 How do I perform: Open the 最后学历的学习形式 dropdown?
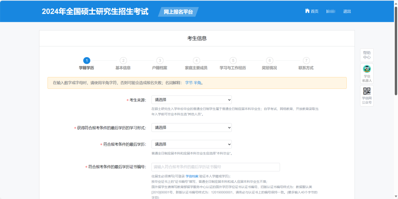pyautogui.click(x=191, y=128)
